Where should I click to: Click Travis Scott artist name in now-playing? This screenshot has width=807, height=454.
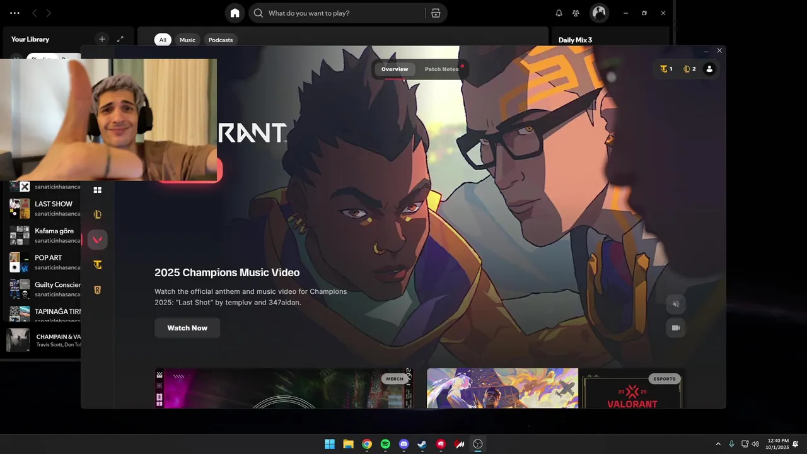49,345
